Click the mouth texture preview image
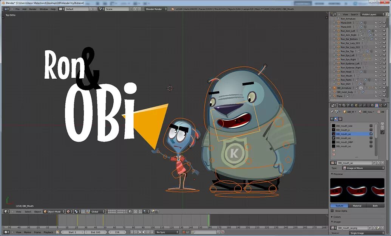Image resolution: width=391 pixels, height=236 pixels. tap(357, 190)
